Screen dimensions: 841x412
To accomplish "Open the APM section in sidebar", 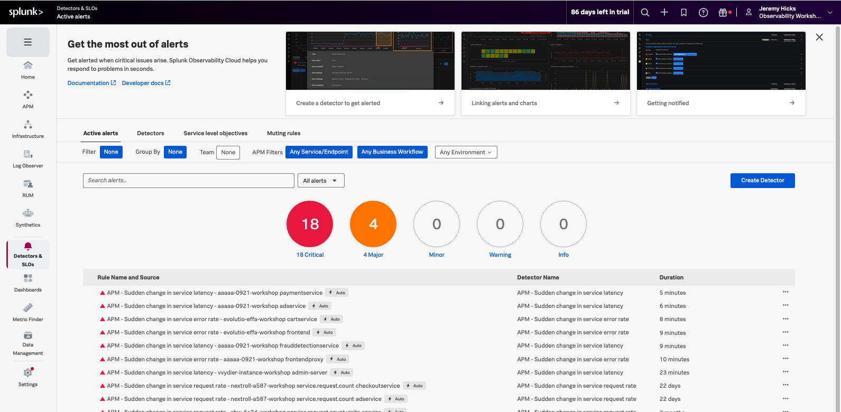I will click(28, 99).
